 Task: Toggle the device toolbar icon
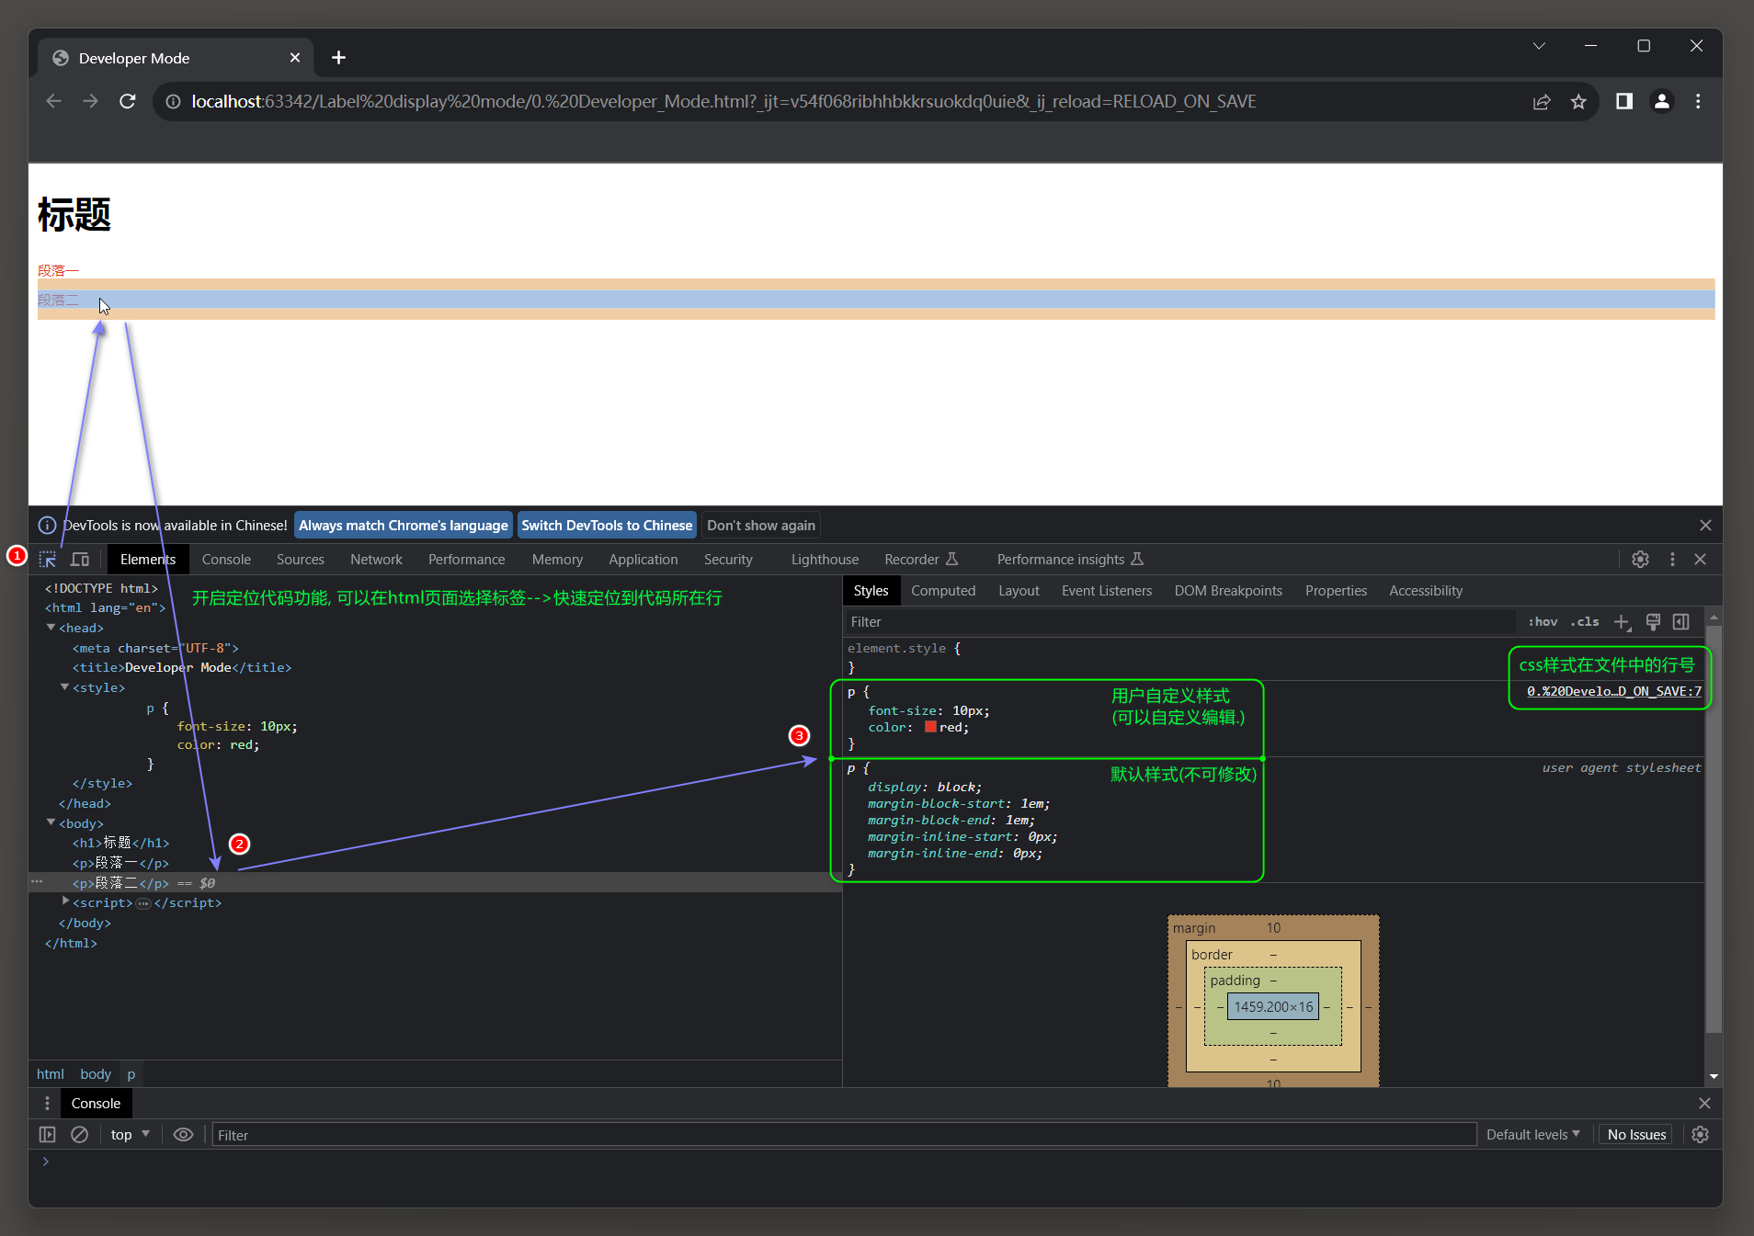80,559
